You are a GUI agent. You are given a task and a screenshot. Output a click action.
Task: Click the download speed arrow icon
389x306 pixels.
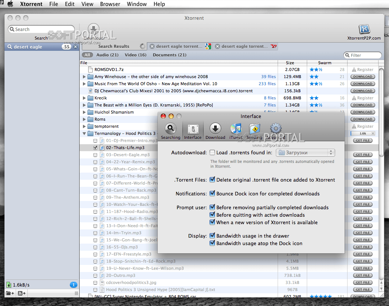click(9, 285)
